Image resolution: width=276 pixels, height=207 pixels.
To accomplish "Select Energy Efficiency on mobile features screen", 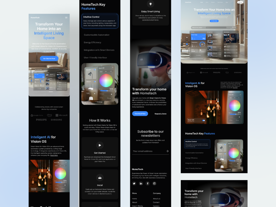I will (x=92, y=43).
